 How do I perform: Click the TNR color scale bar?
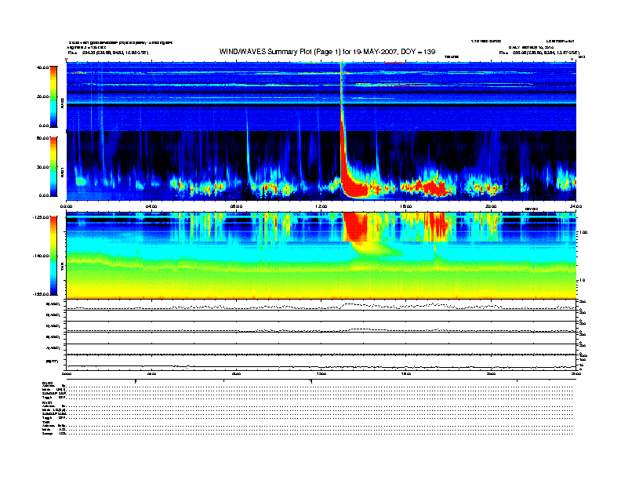coord(54,255)
